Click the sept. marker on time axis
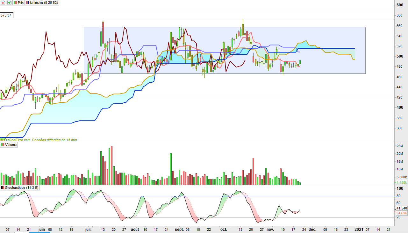Screen dimensions: 408x233 179,229
